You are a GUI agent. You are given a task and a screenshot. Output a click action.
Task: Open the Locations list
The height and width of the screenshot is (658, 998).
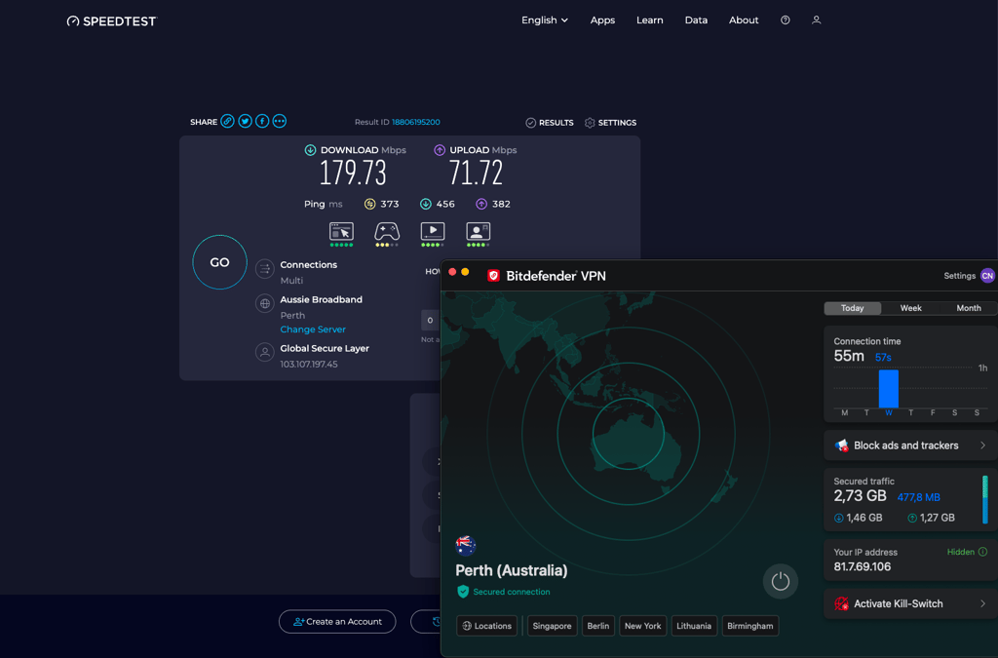pos(487,626)
